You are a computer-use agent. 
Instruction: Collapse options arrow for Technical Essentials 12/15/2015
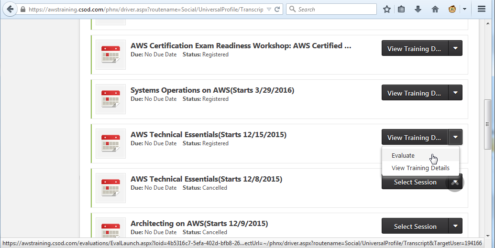pyautogui.click(x=455, y=137)
